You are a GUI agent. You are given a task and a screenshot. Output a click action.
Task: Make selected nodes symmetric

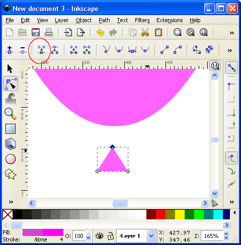pyautogui.click(x=132, y=50)
